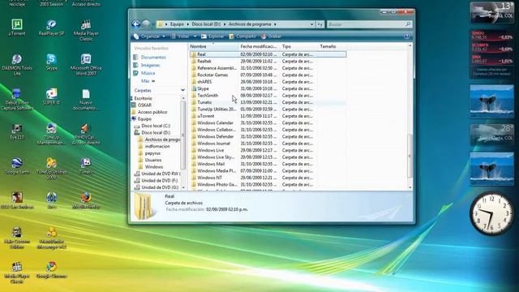Open the Eye 110 desktop shortcut
519x292 pixels.
pos(17,131)
